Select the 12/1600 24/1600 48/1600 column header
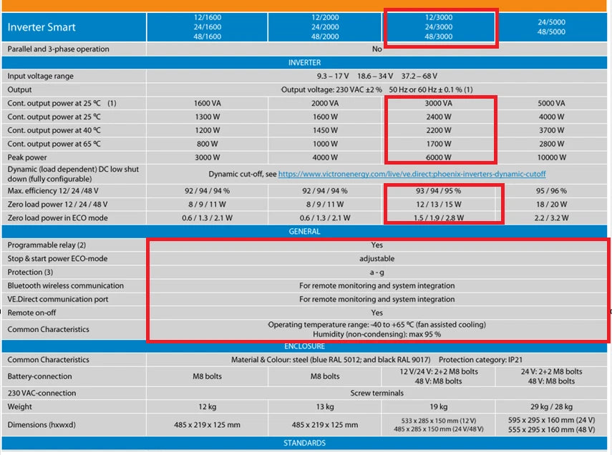The image size is (612, 455). point(208,27)
